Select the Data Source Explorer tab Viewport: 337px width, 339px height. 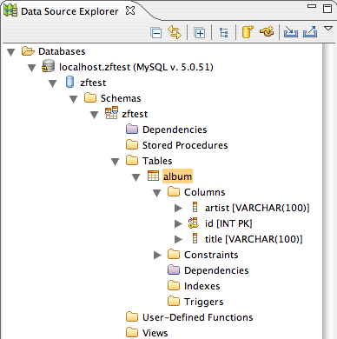coord(69,11)
